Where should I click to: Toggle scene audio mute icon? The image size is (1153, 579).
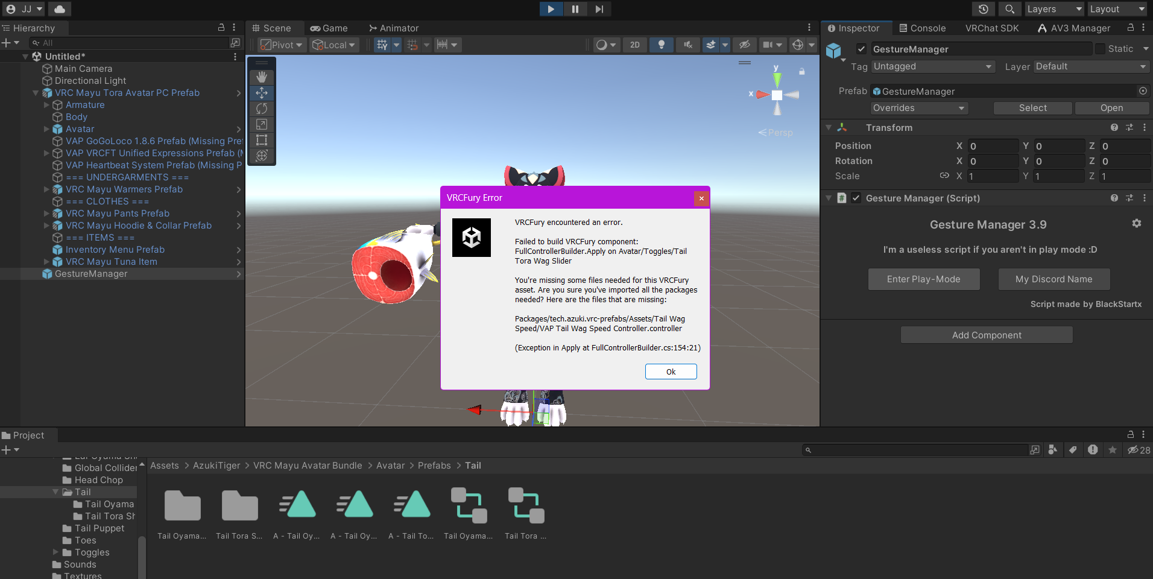(x=688, y=45)
